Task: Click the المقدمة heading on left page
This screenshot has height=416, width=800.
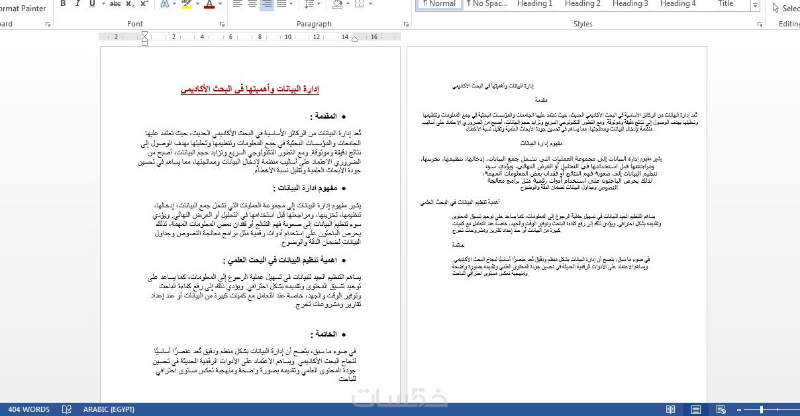Action: pos(323,116)
